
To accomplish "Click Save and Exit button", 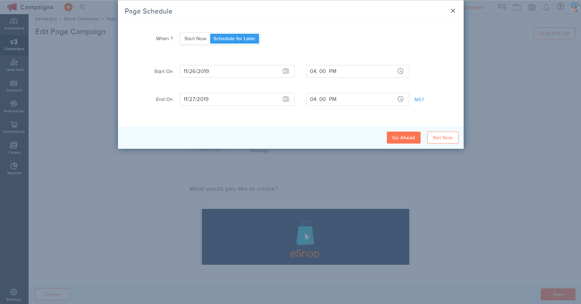I will click(554, 33).
